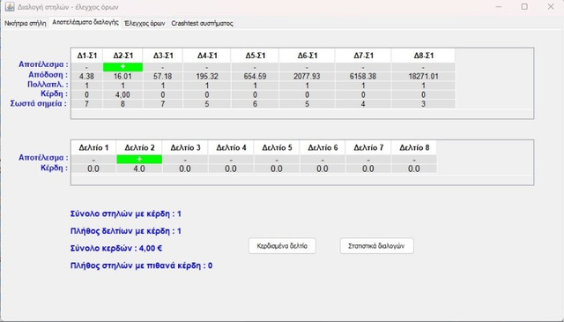Select the green plus cell under Δ2-Σ1
Image resolution: width=564 pixels, height=322 pixels.
tap(122, 67)
